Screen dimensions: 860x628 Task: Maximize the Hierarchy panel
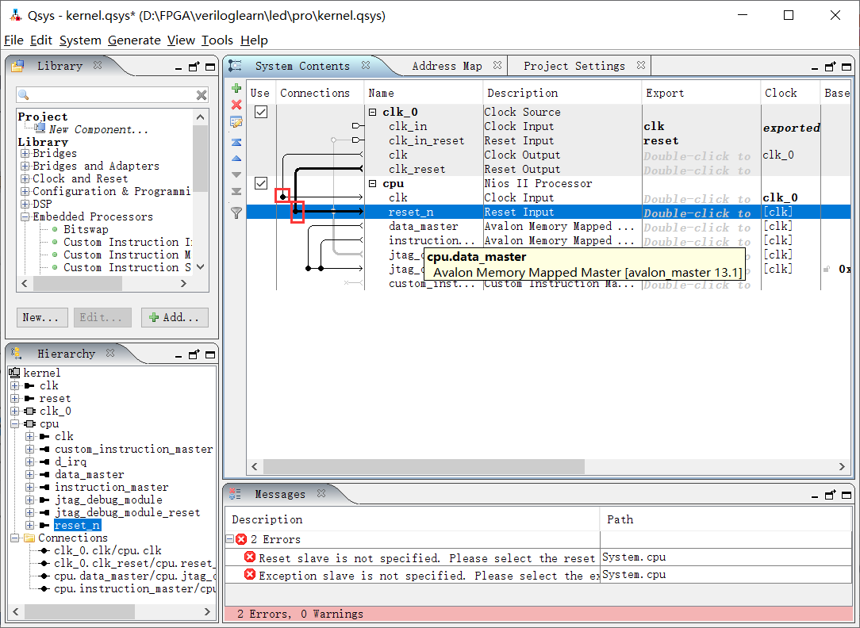[x=210, y=354]
